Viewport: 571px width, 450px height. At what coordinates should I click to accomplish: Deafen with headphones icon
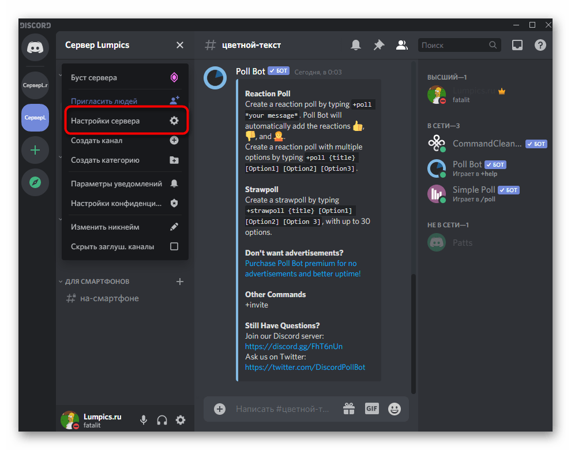(x=162, y=420)
